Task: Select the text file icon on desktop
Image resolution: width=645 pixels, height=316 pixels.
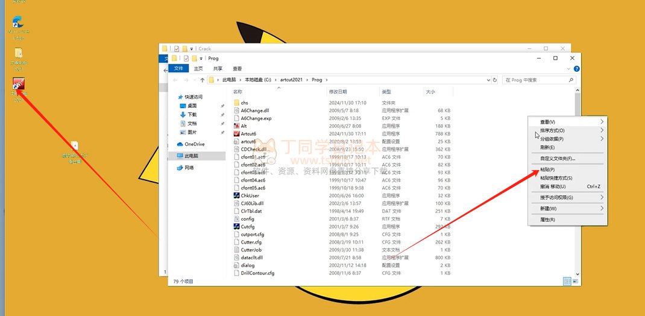Action: [x=74, y=146]
